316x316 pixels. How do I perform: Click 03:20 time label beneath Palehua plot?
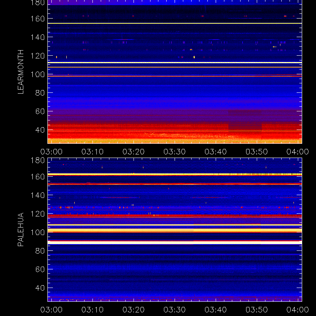point(134,310)
